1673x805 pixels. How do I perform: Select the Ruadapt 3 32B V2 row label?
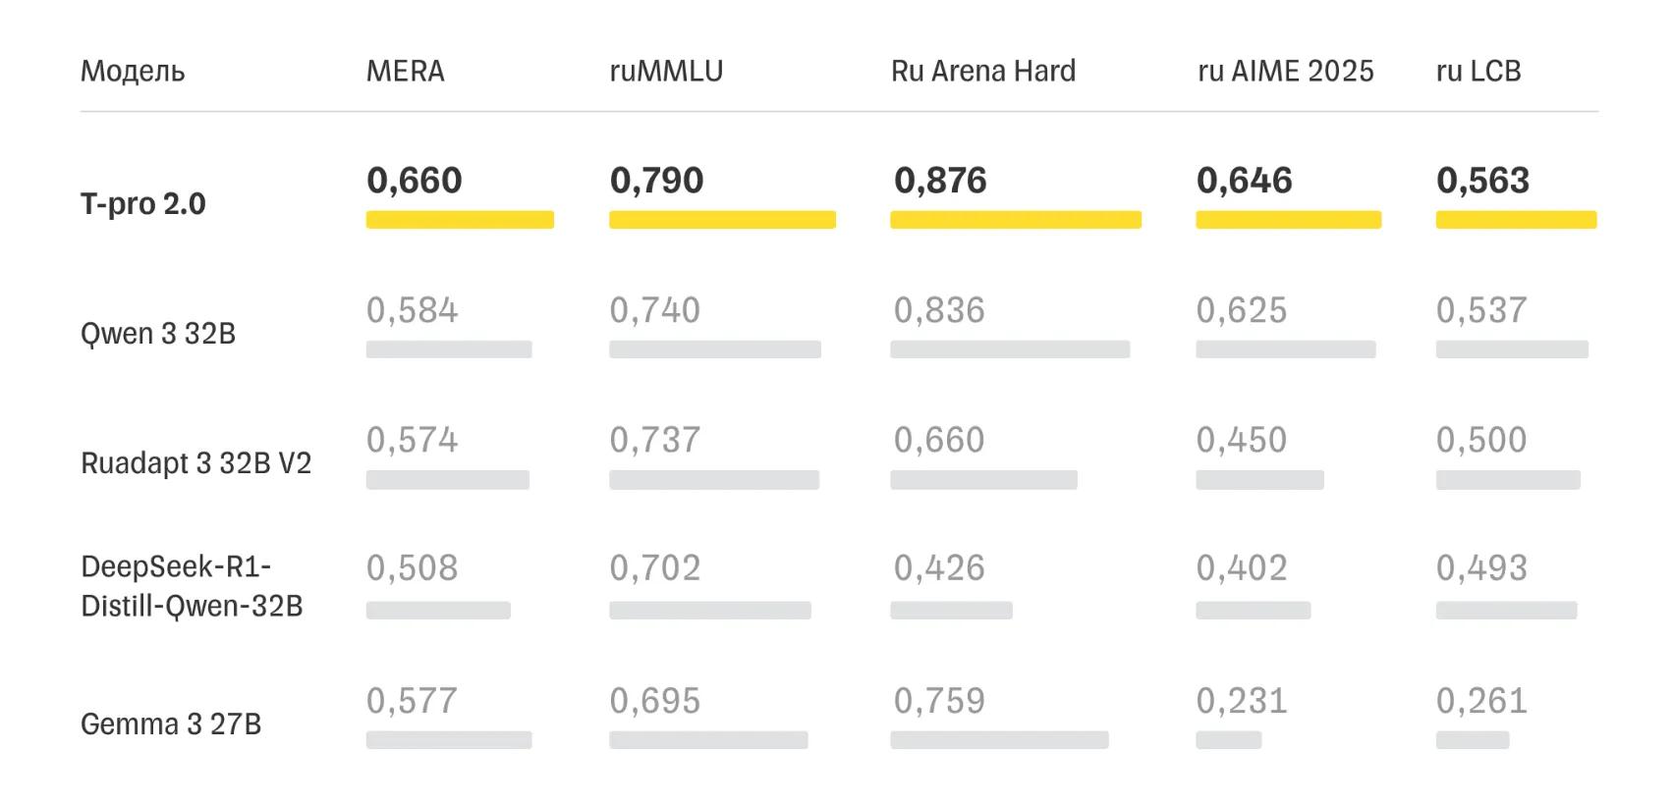click(195, 462)
